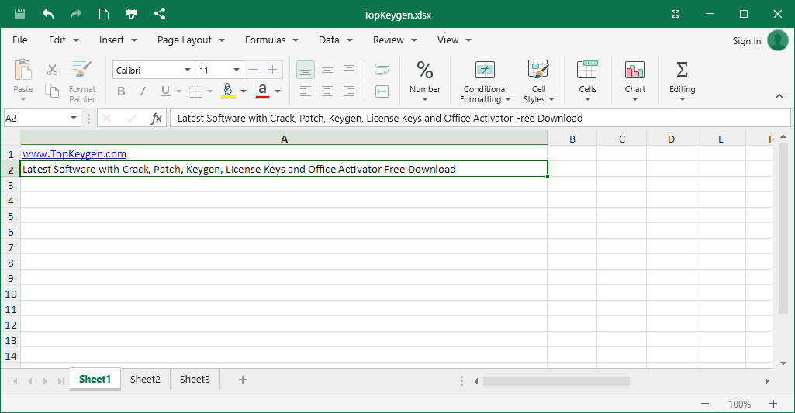Image resolution: width=795 pixels, height=413 pixels.
Task: Click the user account avatar
Action: coord(778,40)
